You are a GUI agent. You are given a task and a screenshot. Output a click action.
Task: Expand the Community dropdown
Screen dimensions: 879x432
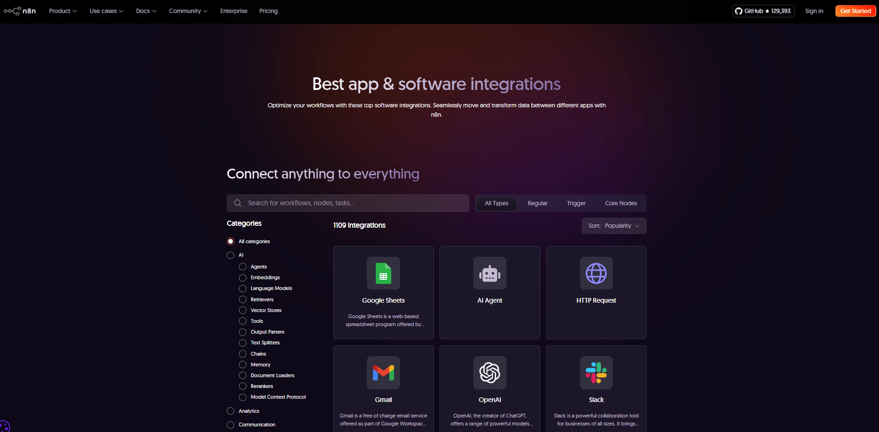pyautogui.click(x=188, y=11)
